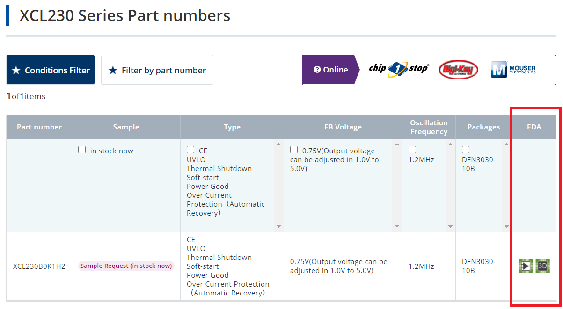Click the Online help question mark icon
Screen dimensions: 563x309
tap(317, 70)
